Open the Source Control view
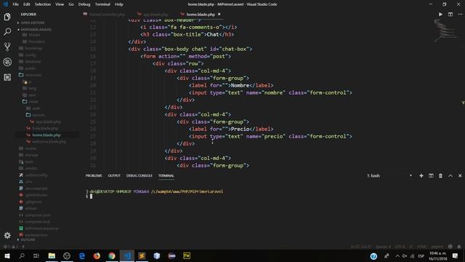The image size is (465, 262). click(7, 47)
